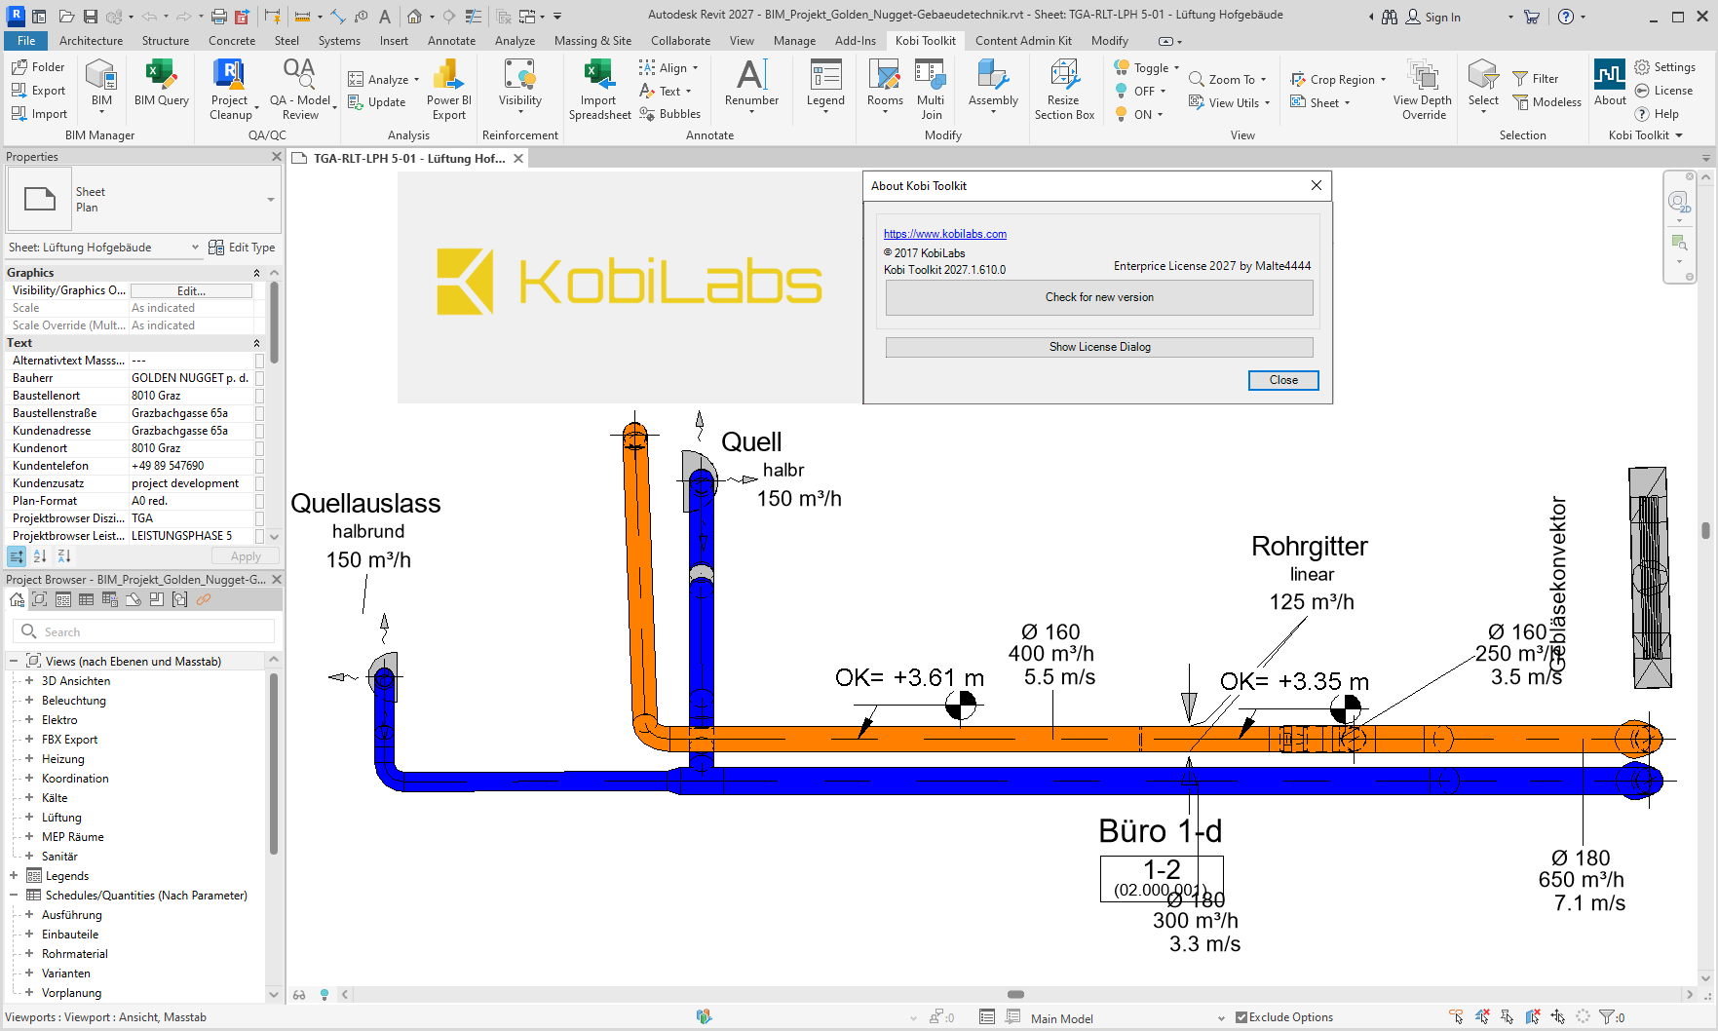Open the About Kobi Toolkit icon
Viewport: 1718px width, 1031px height.
pos(1610,83)
